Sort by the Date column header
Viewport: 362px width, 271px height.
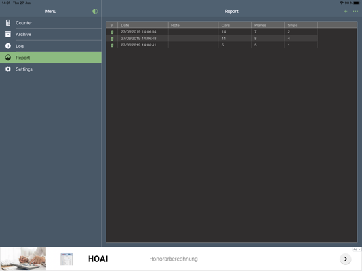coord(143,25)
